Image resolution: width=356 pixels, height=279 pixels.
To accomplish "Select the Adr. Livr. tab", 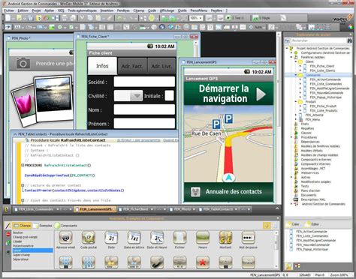I will [161, 66].
